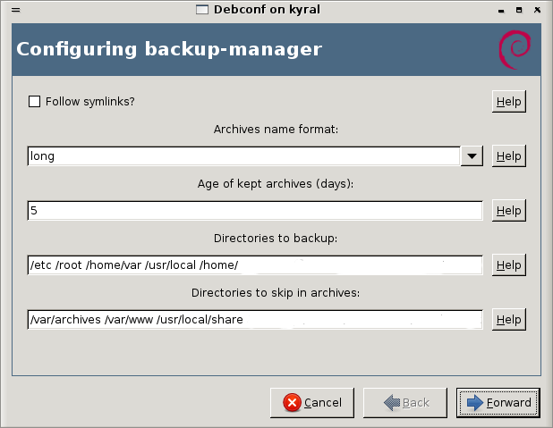This screenshot has width=553, height=428.
Task: Click into the Directories to backup field
Action: (x=255, y=265)
